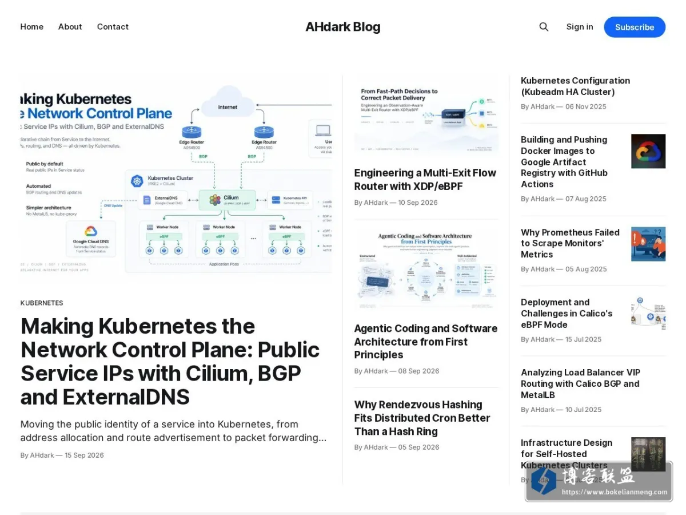
Task: Click the Google Cloud logo thumbnail
Action: point(648,151)
